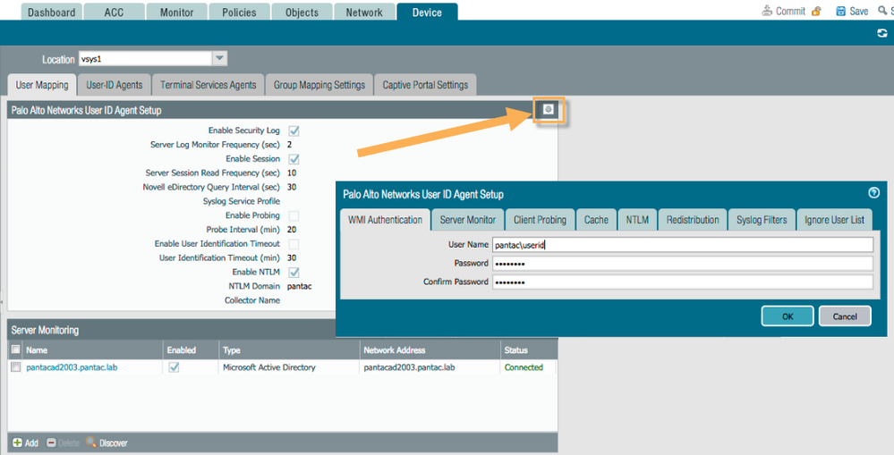Viewport: 894px width, 455px height.
Task: Open the Redistribution tab
Action: (693, 220)
